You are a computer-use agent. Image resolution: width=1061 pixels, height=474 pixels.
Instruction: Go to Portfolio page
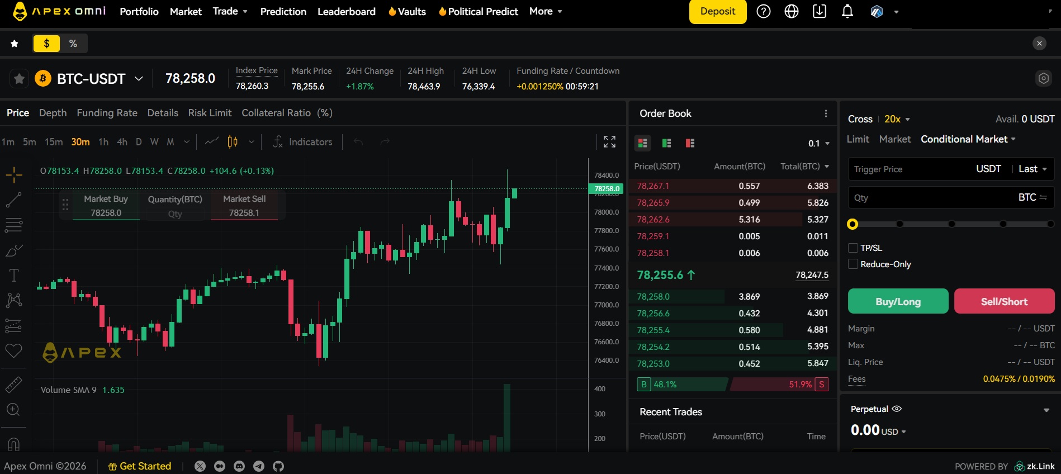(139, 11)
